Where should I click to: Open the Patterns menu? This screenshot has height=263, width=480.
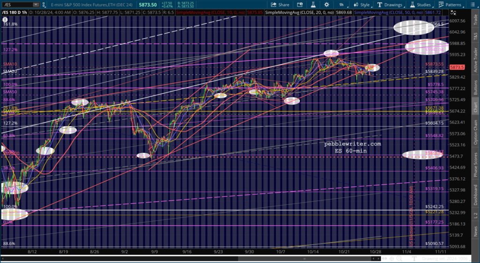[x=450, y=5]
